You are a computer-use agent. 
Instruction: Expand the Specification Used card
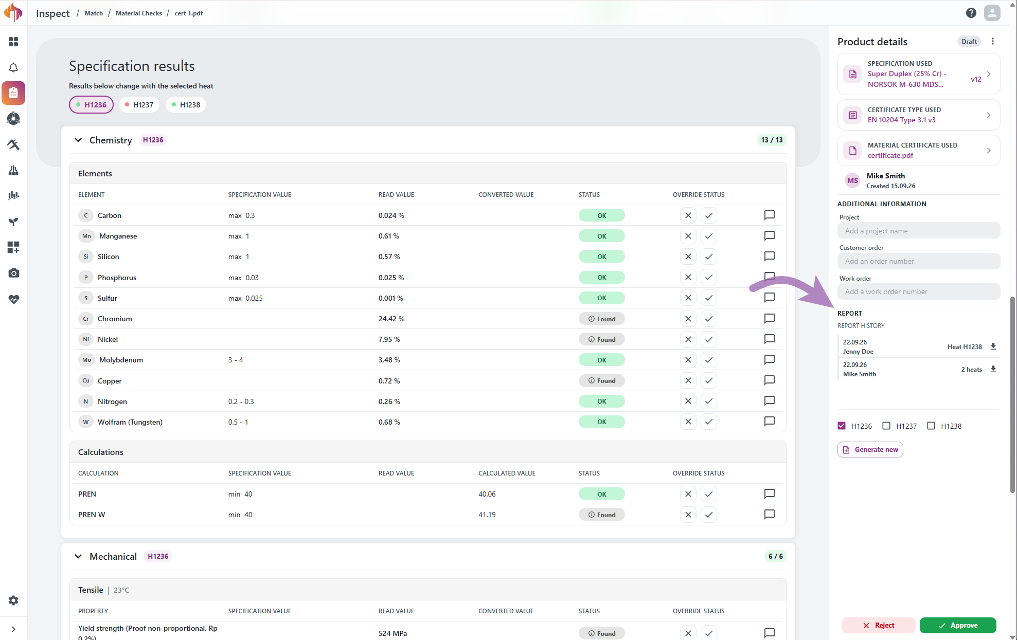pyautogui.click(x=919, y=74)
